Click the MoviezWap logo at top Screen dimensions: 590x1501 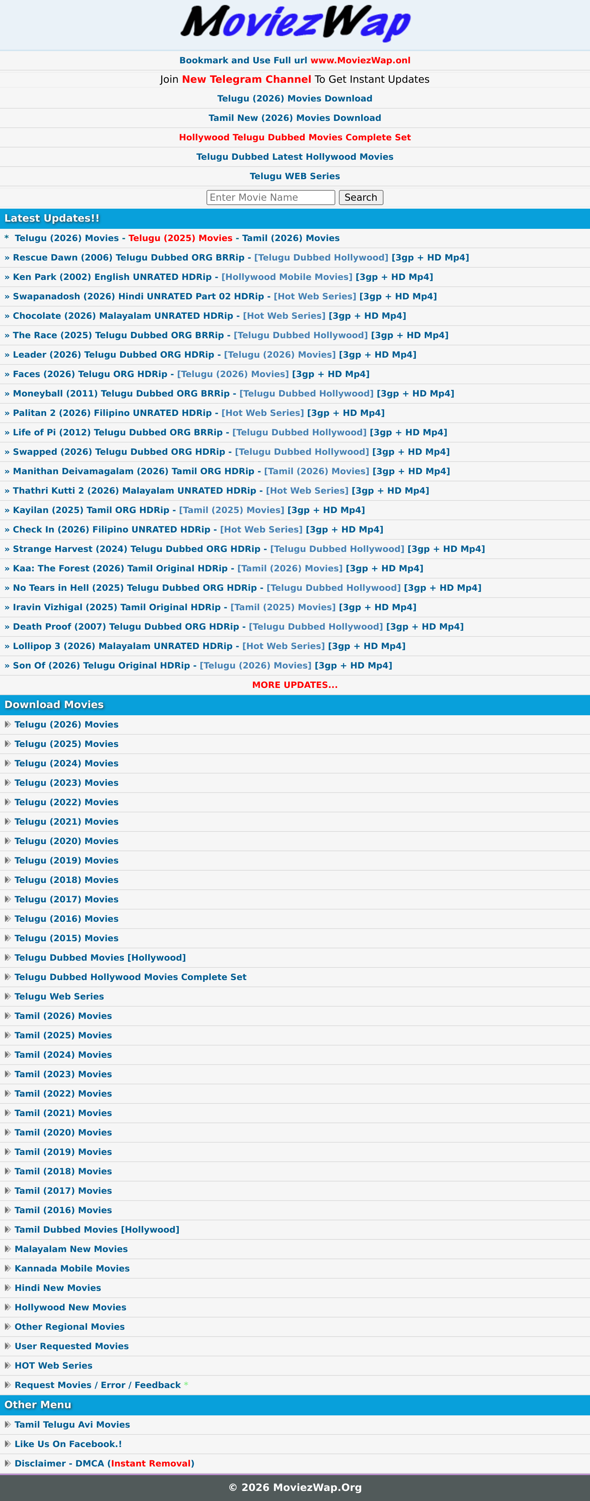coord(295,23)
